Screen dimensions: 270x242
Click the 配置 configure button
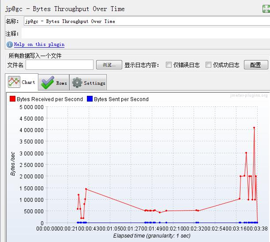click(255, 65)
